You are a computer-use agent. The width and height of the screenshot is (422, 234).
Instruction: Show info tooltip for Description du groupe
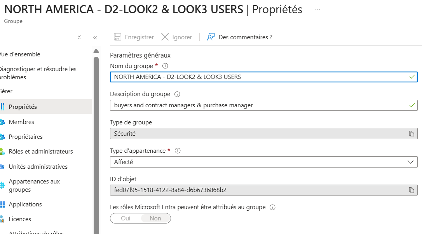click(177, 94)
